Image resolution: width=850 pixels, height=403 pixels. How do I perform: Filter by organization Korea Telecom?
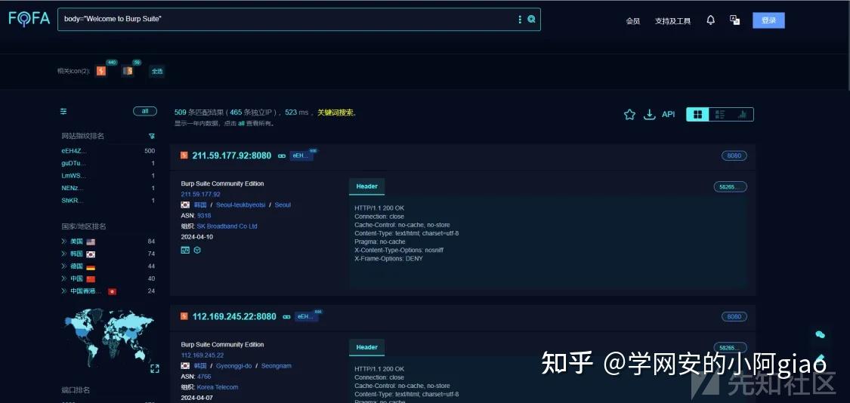218,387
